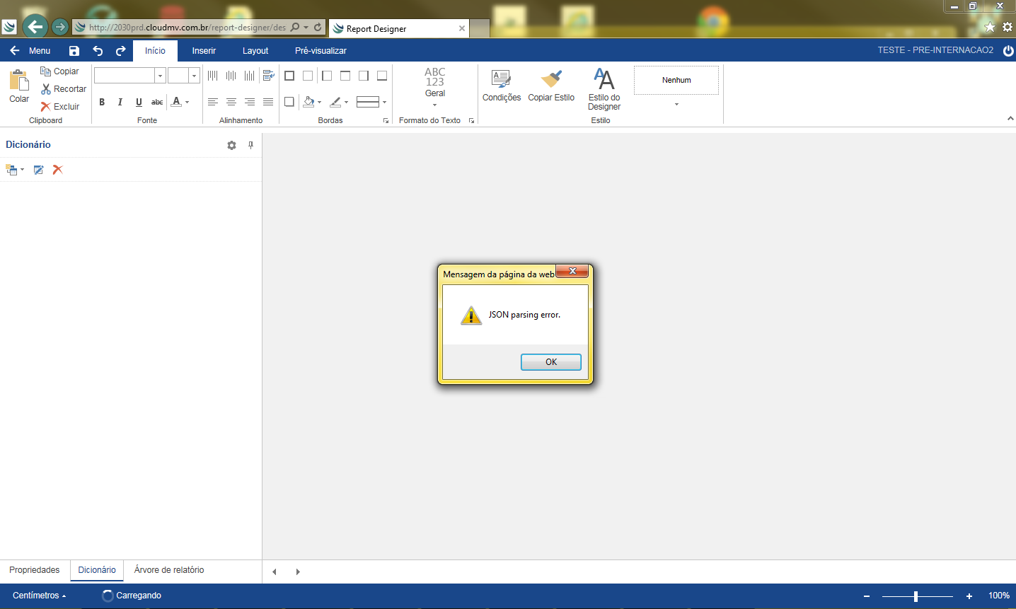Screen dimensions: 1016x609
Task: Apply left border only
Action: tap(327, 76)
